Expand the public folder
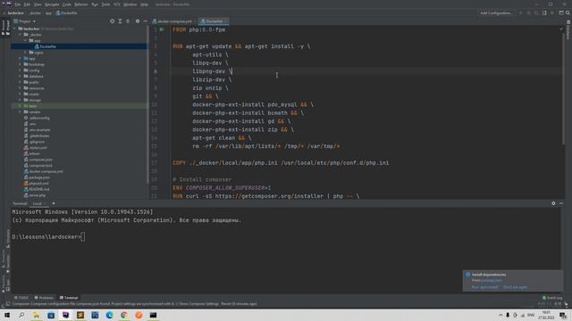 [20, 82]
